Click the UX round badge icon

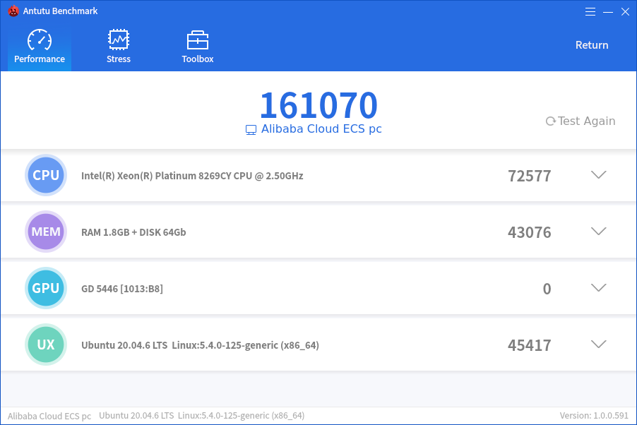[46, 345]
